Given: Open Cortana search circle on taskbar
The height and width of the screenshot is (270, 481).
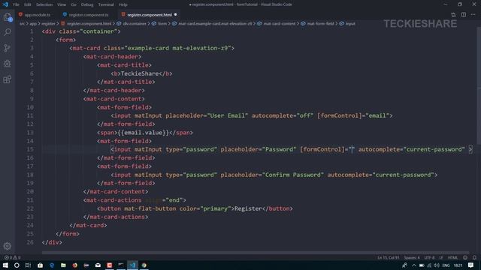Looking at the screenshot, I should click(x=17, y=265).
